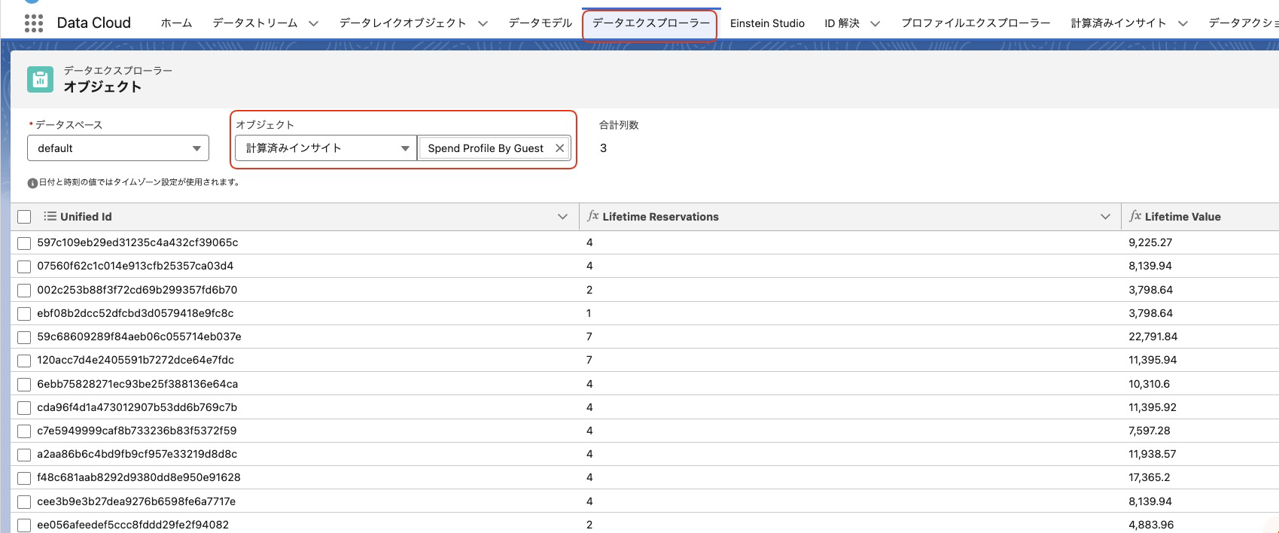Screen dimensions: 1279x533
Task: Tick checkbox for 002c253b88f3f72cd69b299357fd6b70
Action: click(x=24, y=291)
